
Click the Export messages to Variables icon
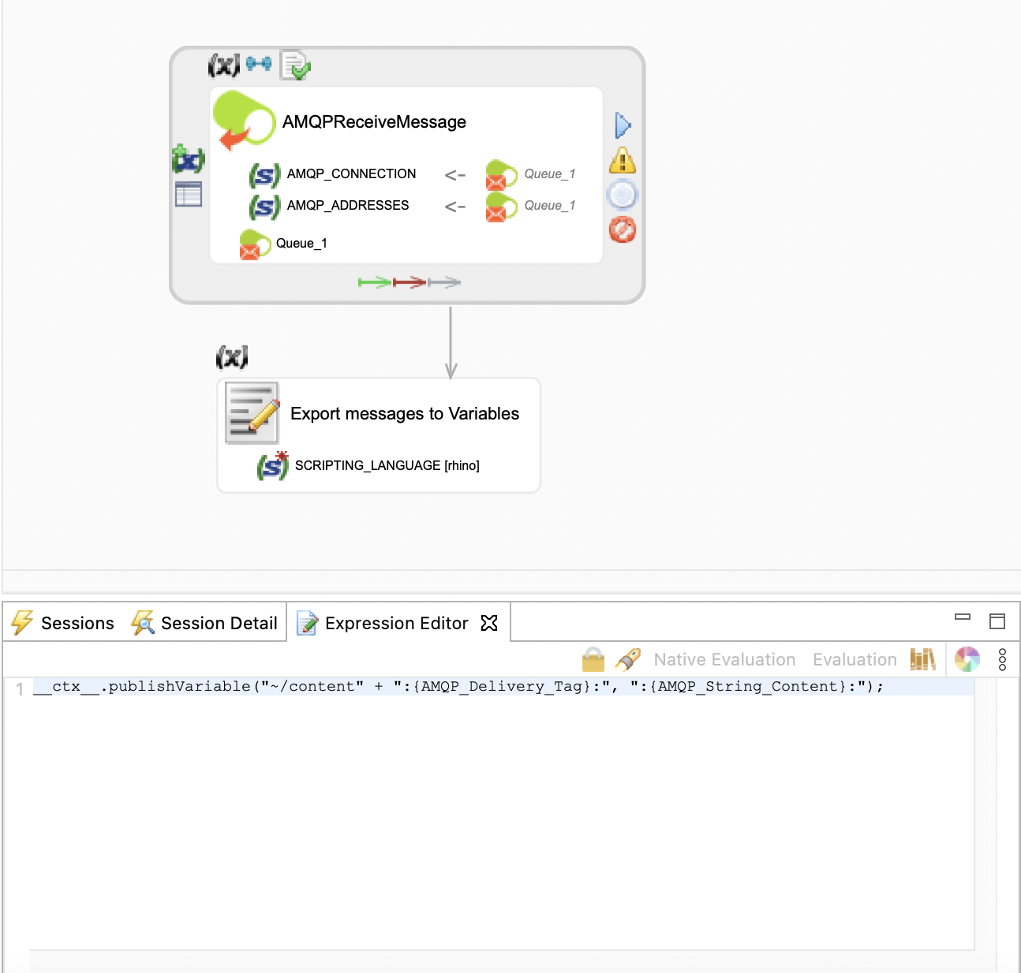coord(252,412)
